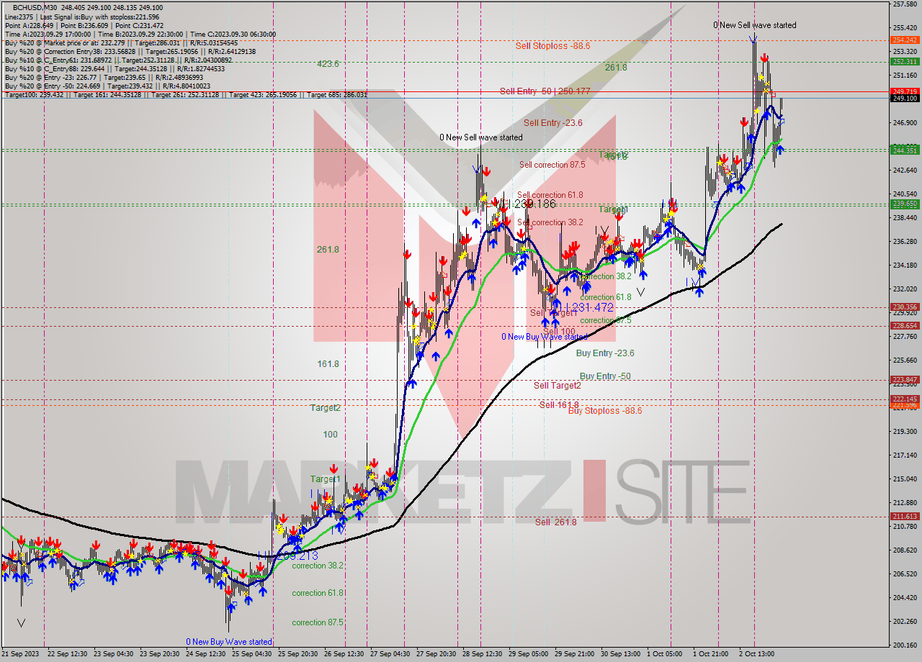922x662 pixels.
Task: Select the '2 Oct 13:00' time label
Action: pyautogui.click(x=756, y=654)
